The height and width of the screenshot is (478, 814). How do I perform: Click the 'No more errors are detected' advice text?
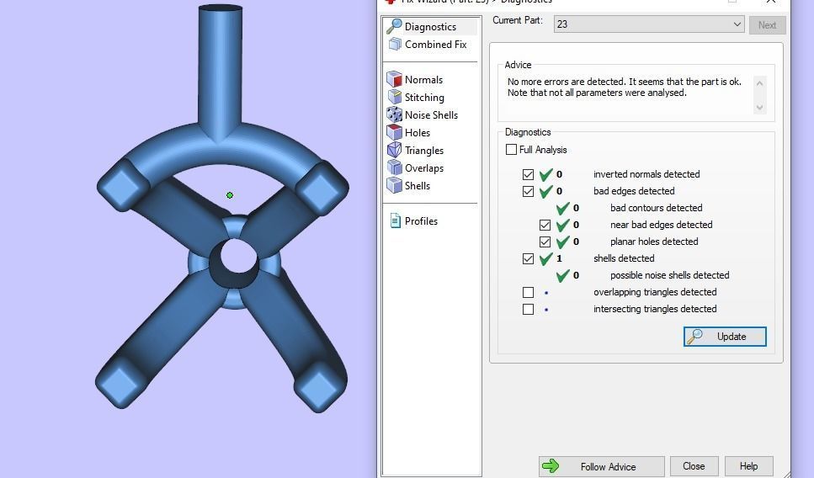pos(625,88)
